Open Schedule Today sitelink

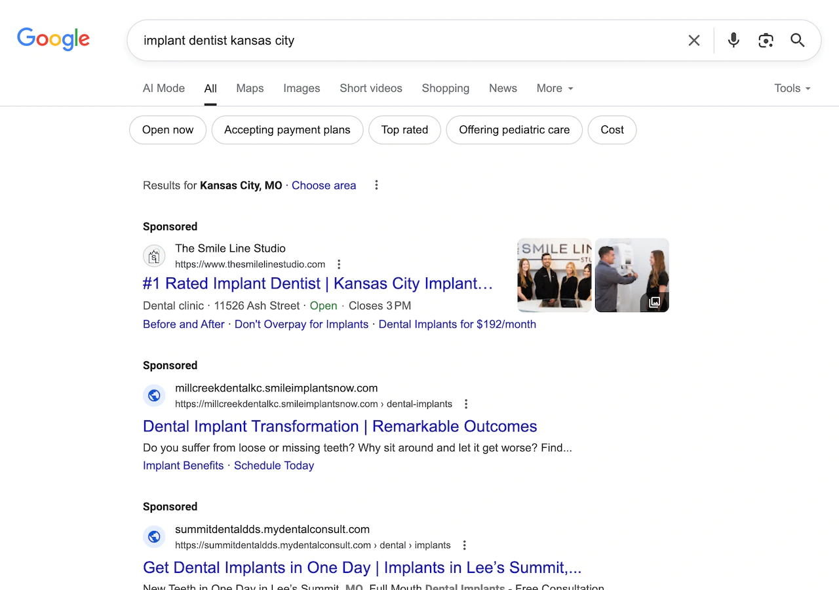[x=274, y=465]
